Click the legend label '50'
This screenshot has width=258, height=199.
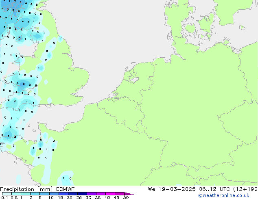(x=126, y=197)
